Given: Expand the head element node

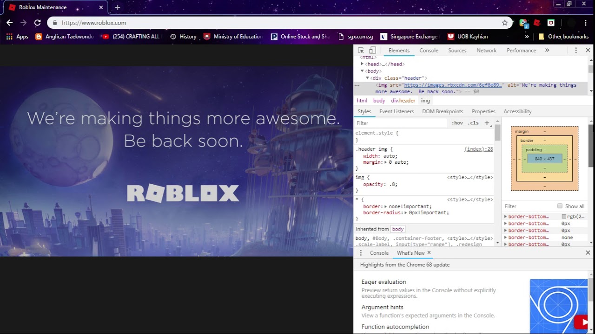Looking at the screenshot, I should (x=362, y=64).
